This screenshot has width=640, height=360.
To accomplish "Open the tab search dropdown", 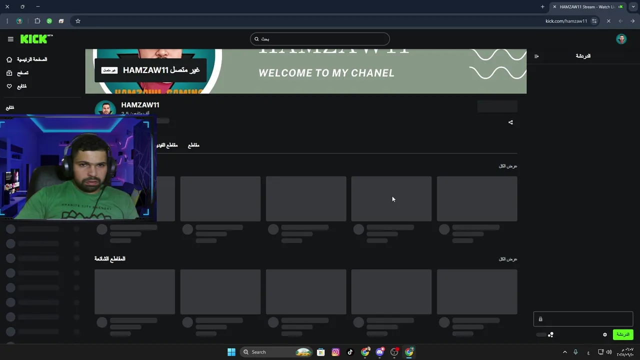I will 633,7.
